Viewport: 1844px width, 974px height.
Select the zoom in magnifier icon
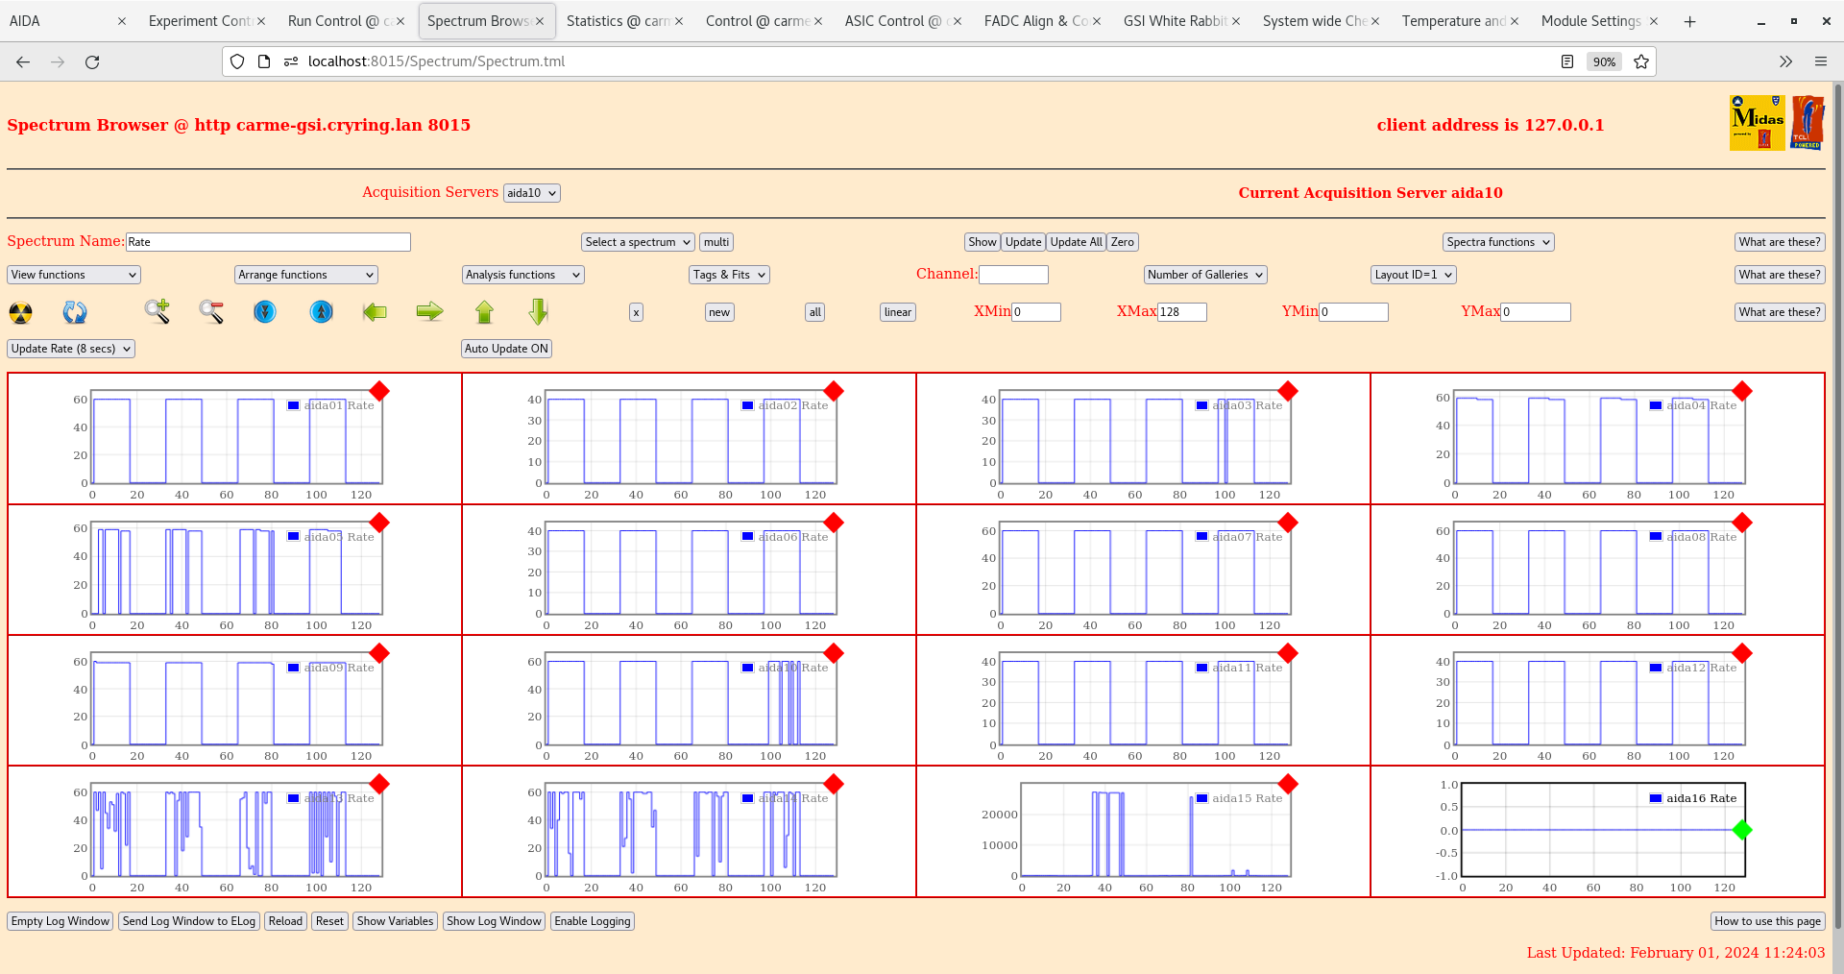tap(158, 312)
